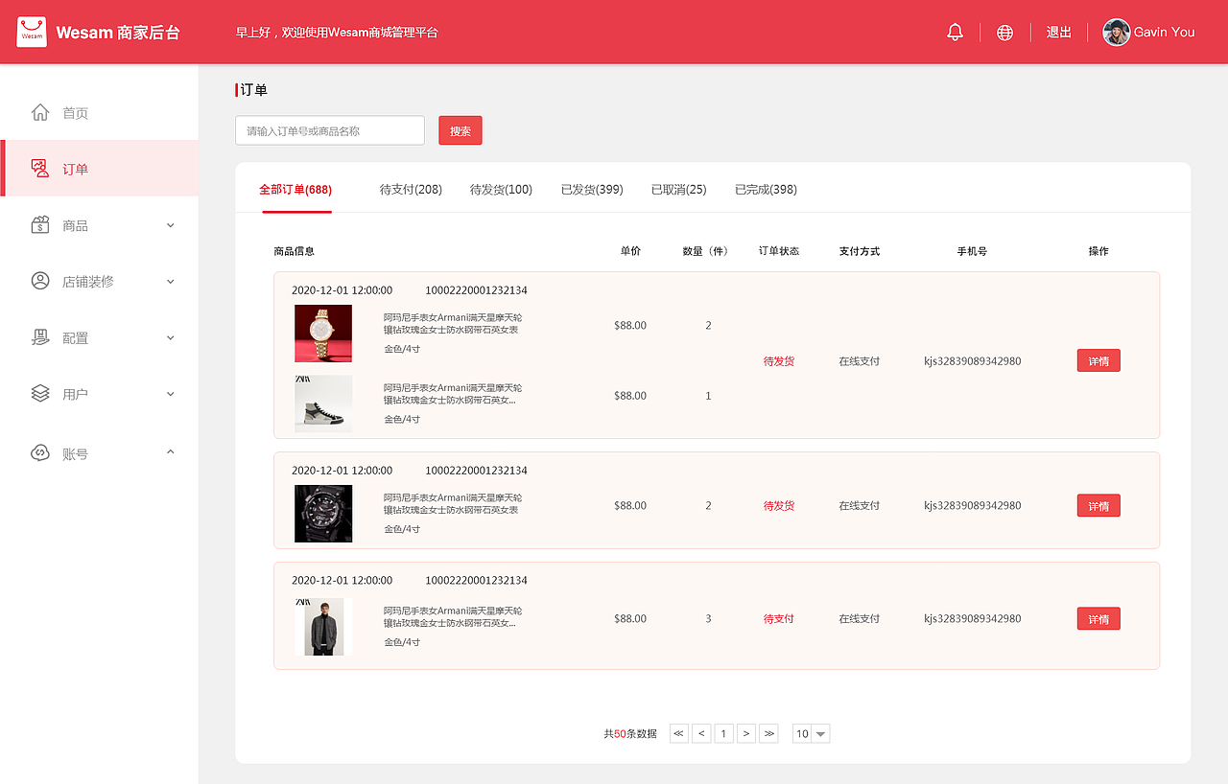1228x784 pixels.
Task: Switch to the 待支付(208) tab
Action: click(411, 189)
